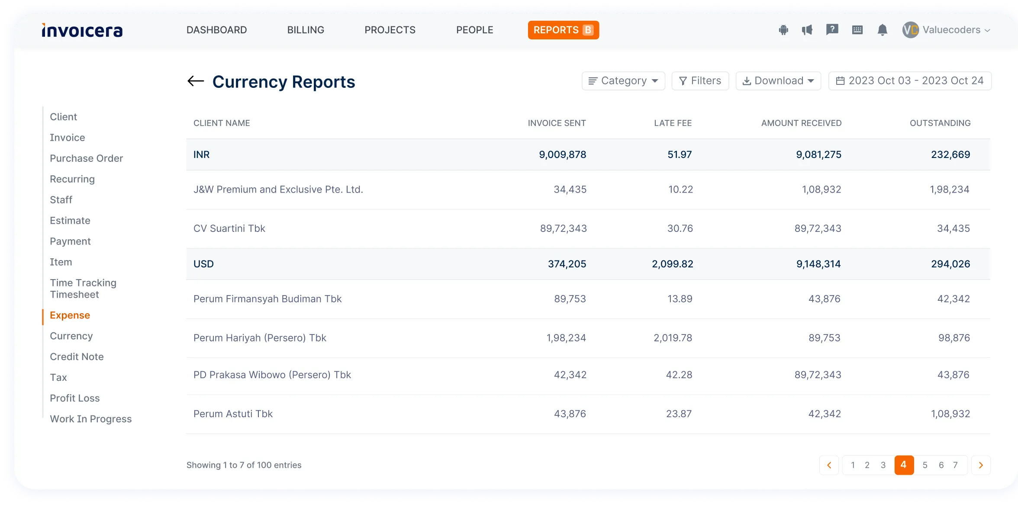Click the Valuecoders avatar
1018x505 pixels.
click(x=911, y=30)
